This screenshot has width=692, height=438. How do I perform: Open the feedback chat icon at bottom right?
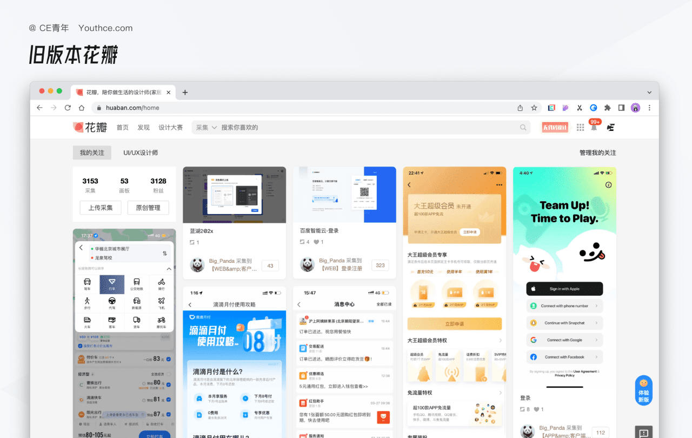click(x=643, y=432)
